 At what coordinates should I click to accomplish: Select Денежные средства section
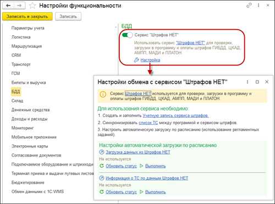30,110
